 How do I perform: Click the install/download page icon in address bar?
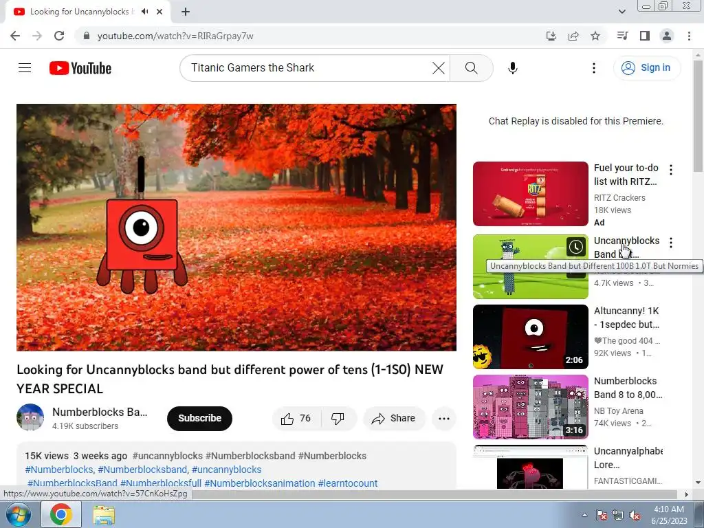click(551, 36)
